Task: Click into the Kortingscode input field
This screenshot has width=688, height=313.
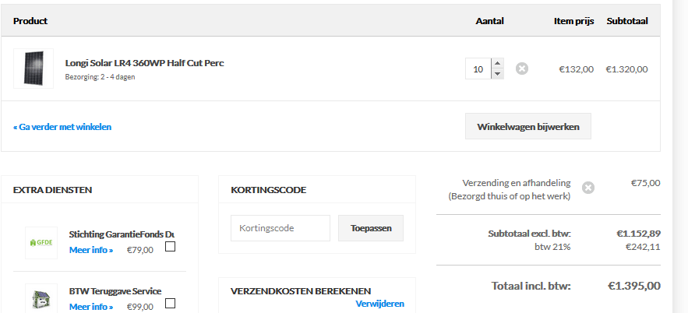Action: click(280, 228)
